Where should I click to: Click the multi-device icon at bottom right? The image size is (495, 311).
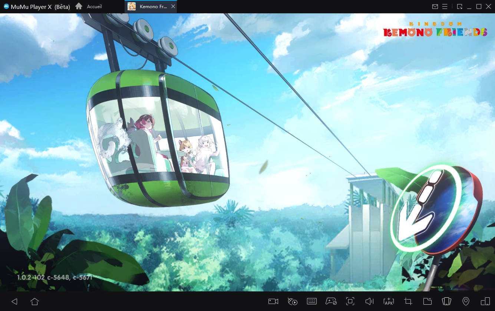point(485,301)
